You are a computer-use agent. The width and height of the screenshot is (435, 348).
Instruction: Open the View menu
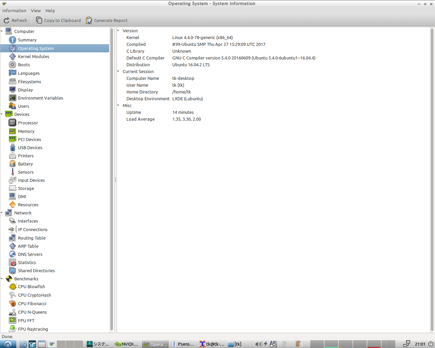coord(36,11)
